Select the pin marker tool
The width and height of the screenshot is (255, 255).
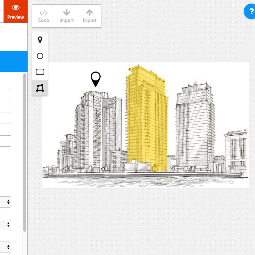40,40
